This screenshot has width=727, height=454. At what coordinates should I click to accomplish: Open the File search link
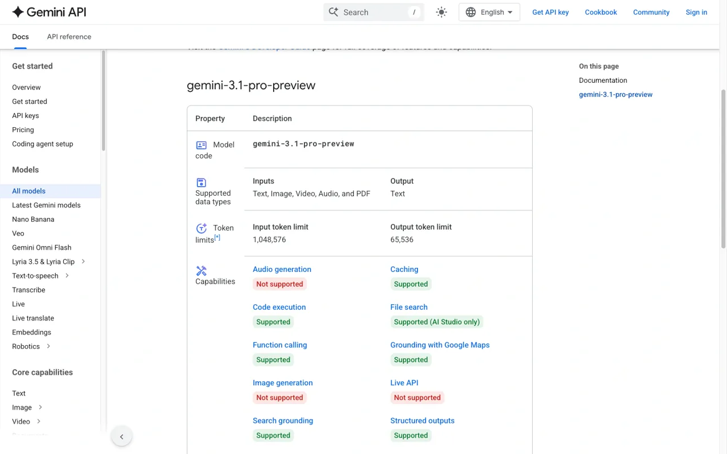coord(409,308)
